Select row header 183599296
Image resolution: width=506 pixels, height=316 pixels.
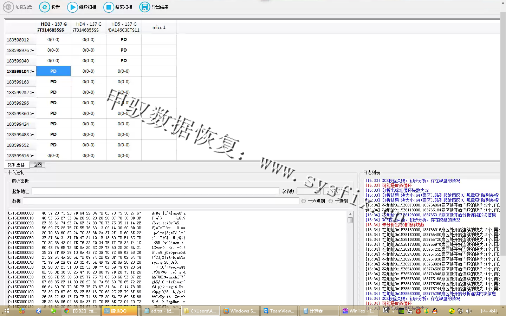click(x=20, y=103)
